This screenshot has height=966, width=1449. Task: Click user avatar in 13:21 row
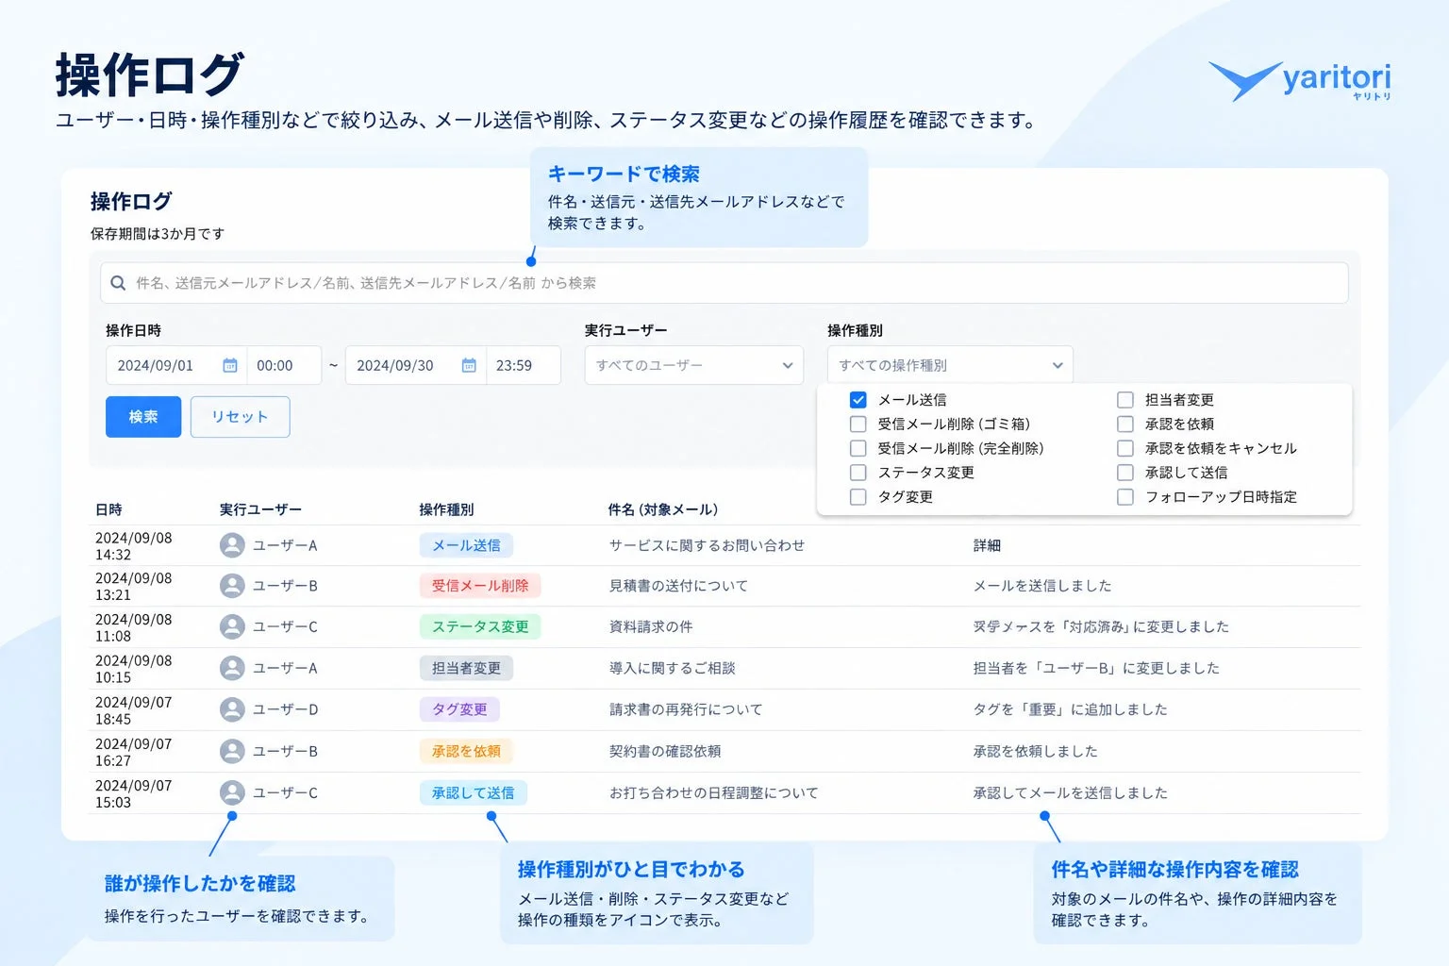point(232,586)
